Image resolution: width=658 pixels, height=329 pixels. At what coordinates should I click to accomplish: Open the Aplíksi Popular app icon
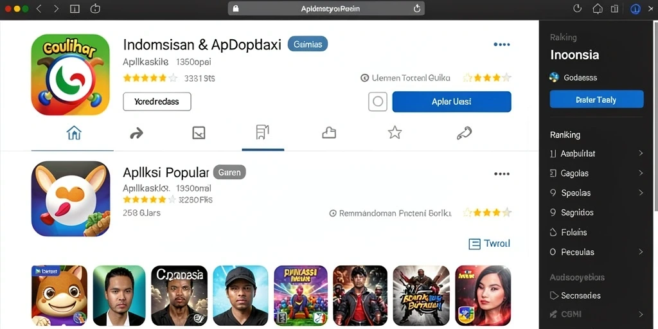click(x=71, y=199)
